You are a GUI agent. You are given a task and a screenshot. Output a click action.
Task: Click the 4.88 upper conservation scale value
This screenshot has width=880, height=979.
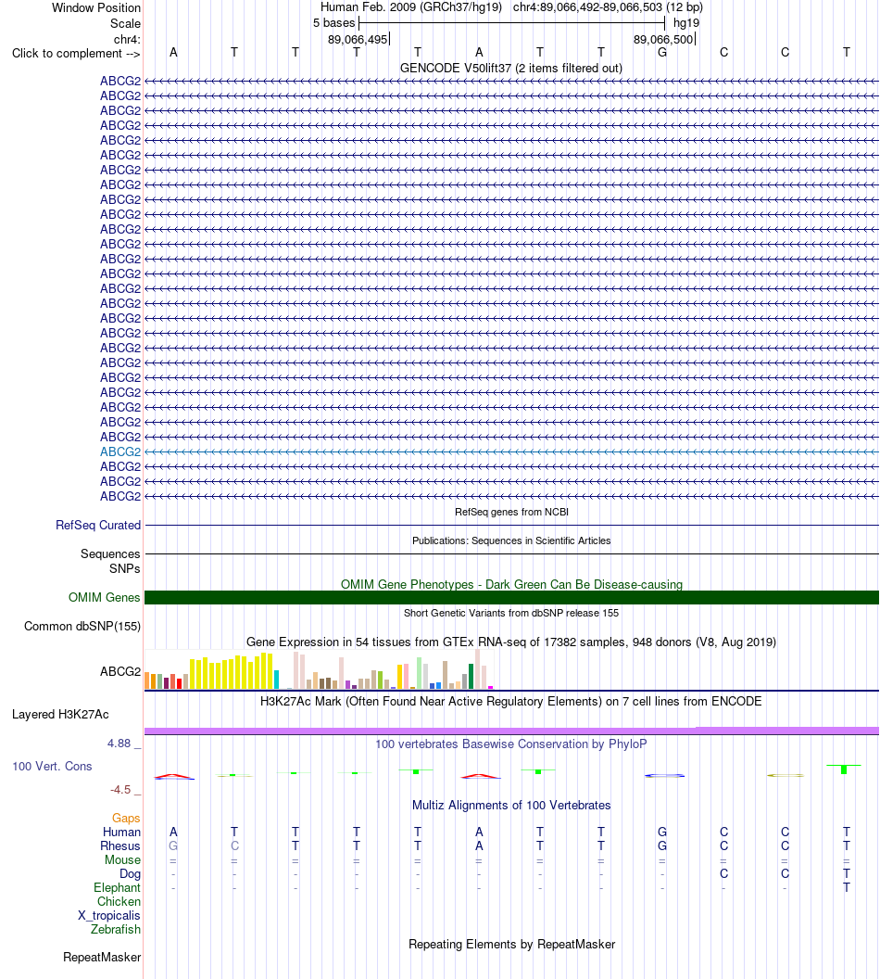119,743
